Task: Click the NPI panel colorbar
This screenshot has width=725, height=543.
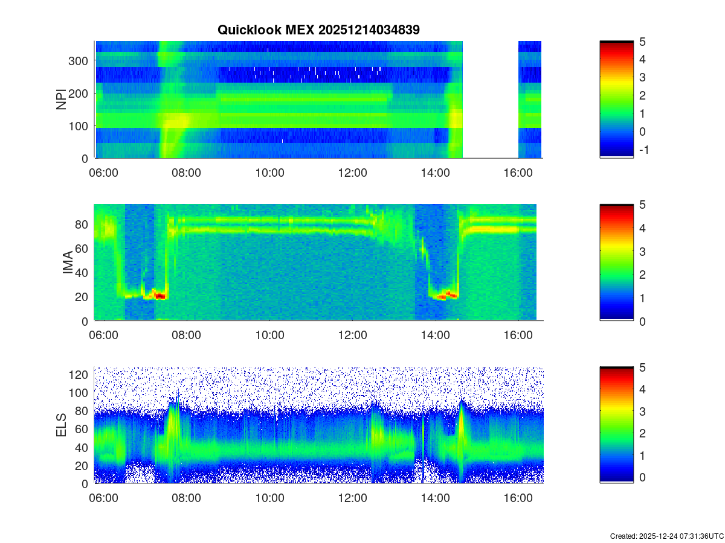Action: (x=616, y=100)
